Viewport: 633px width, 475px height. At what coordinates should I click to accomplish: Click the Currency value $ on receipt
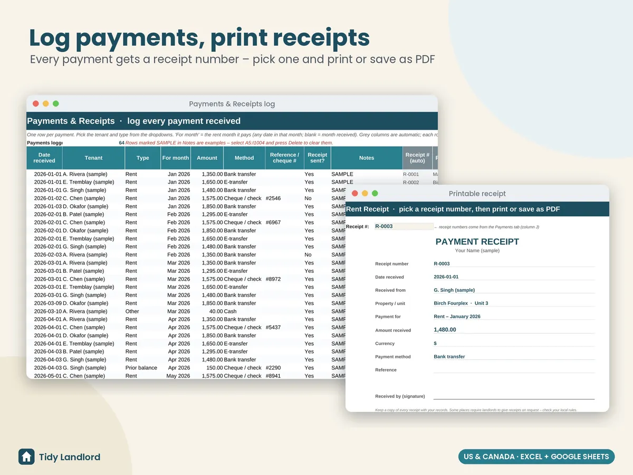[435, 343]
